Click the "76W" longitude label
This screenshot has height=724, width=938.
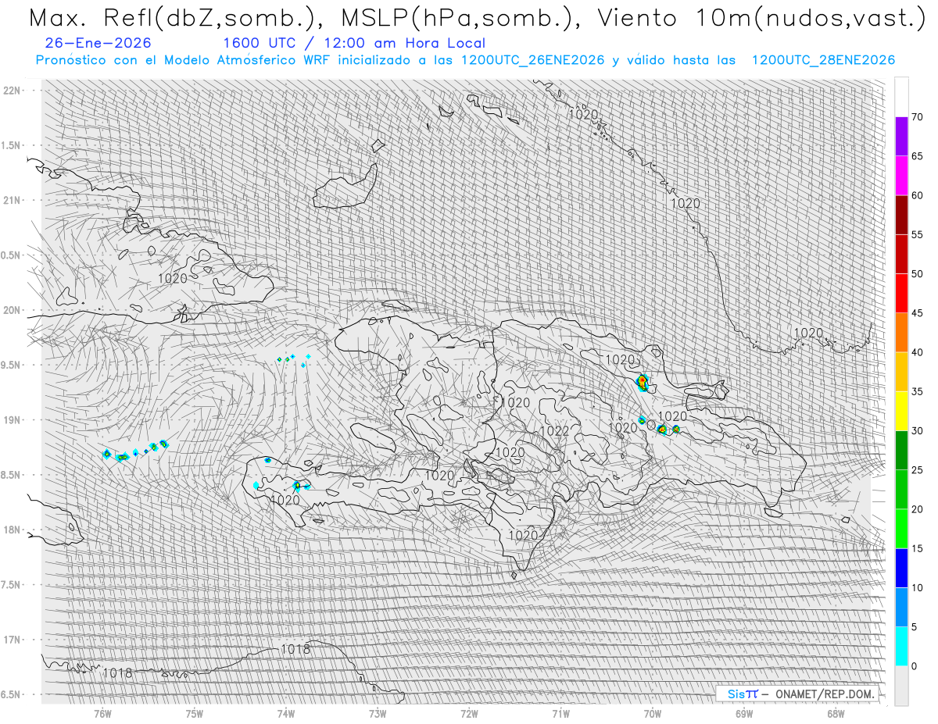pos(102,713)
